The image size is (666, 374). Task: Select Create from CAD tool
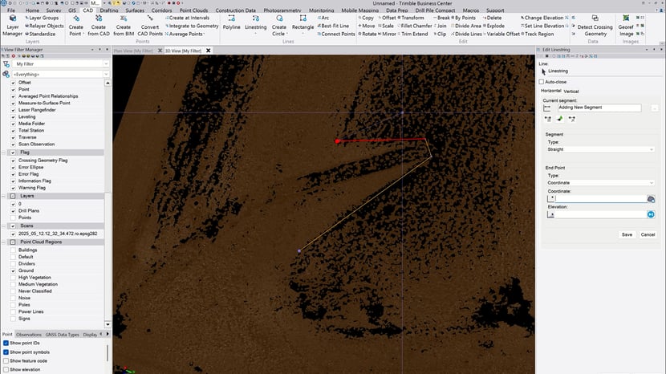pos(99,26)
